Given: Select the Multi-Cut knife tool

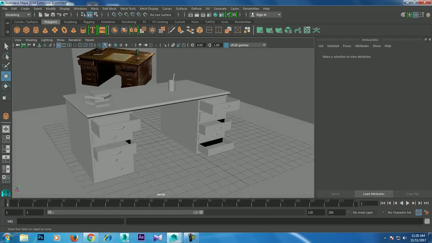Looking at the screenshot, I should [171, 30].
